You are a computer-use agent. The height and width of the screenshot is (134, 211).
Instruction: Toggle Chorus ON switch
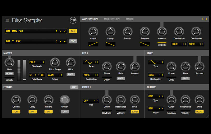click(16, 112)
